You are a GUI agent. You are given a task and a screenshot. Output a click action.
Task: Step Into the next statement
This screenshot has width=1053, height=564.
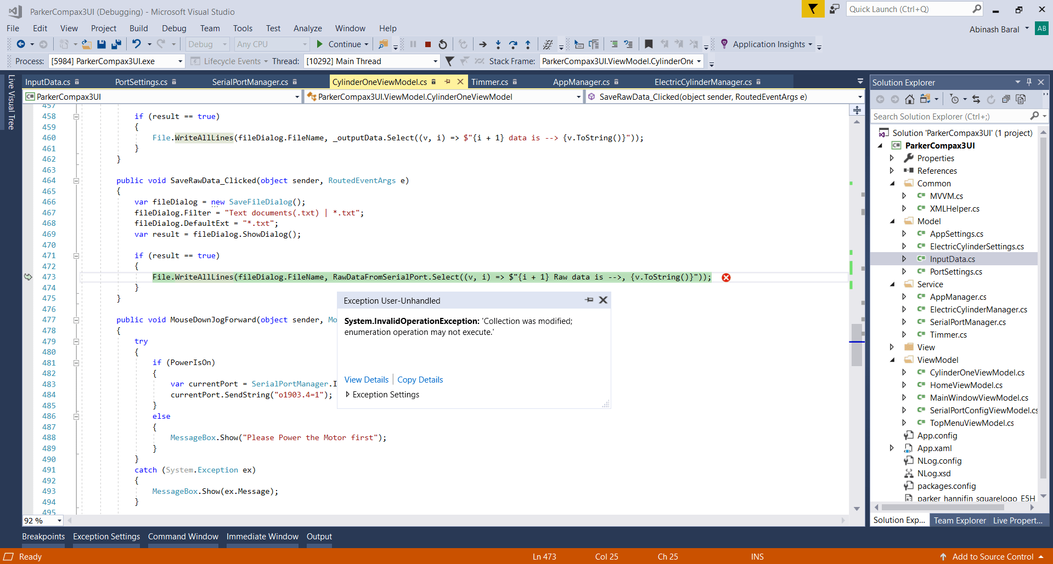(x=498, y=44)
